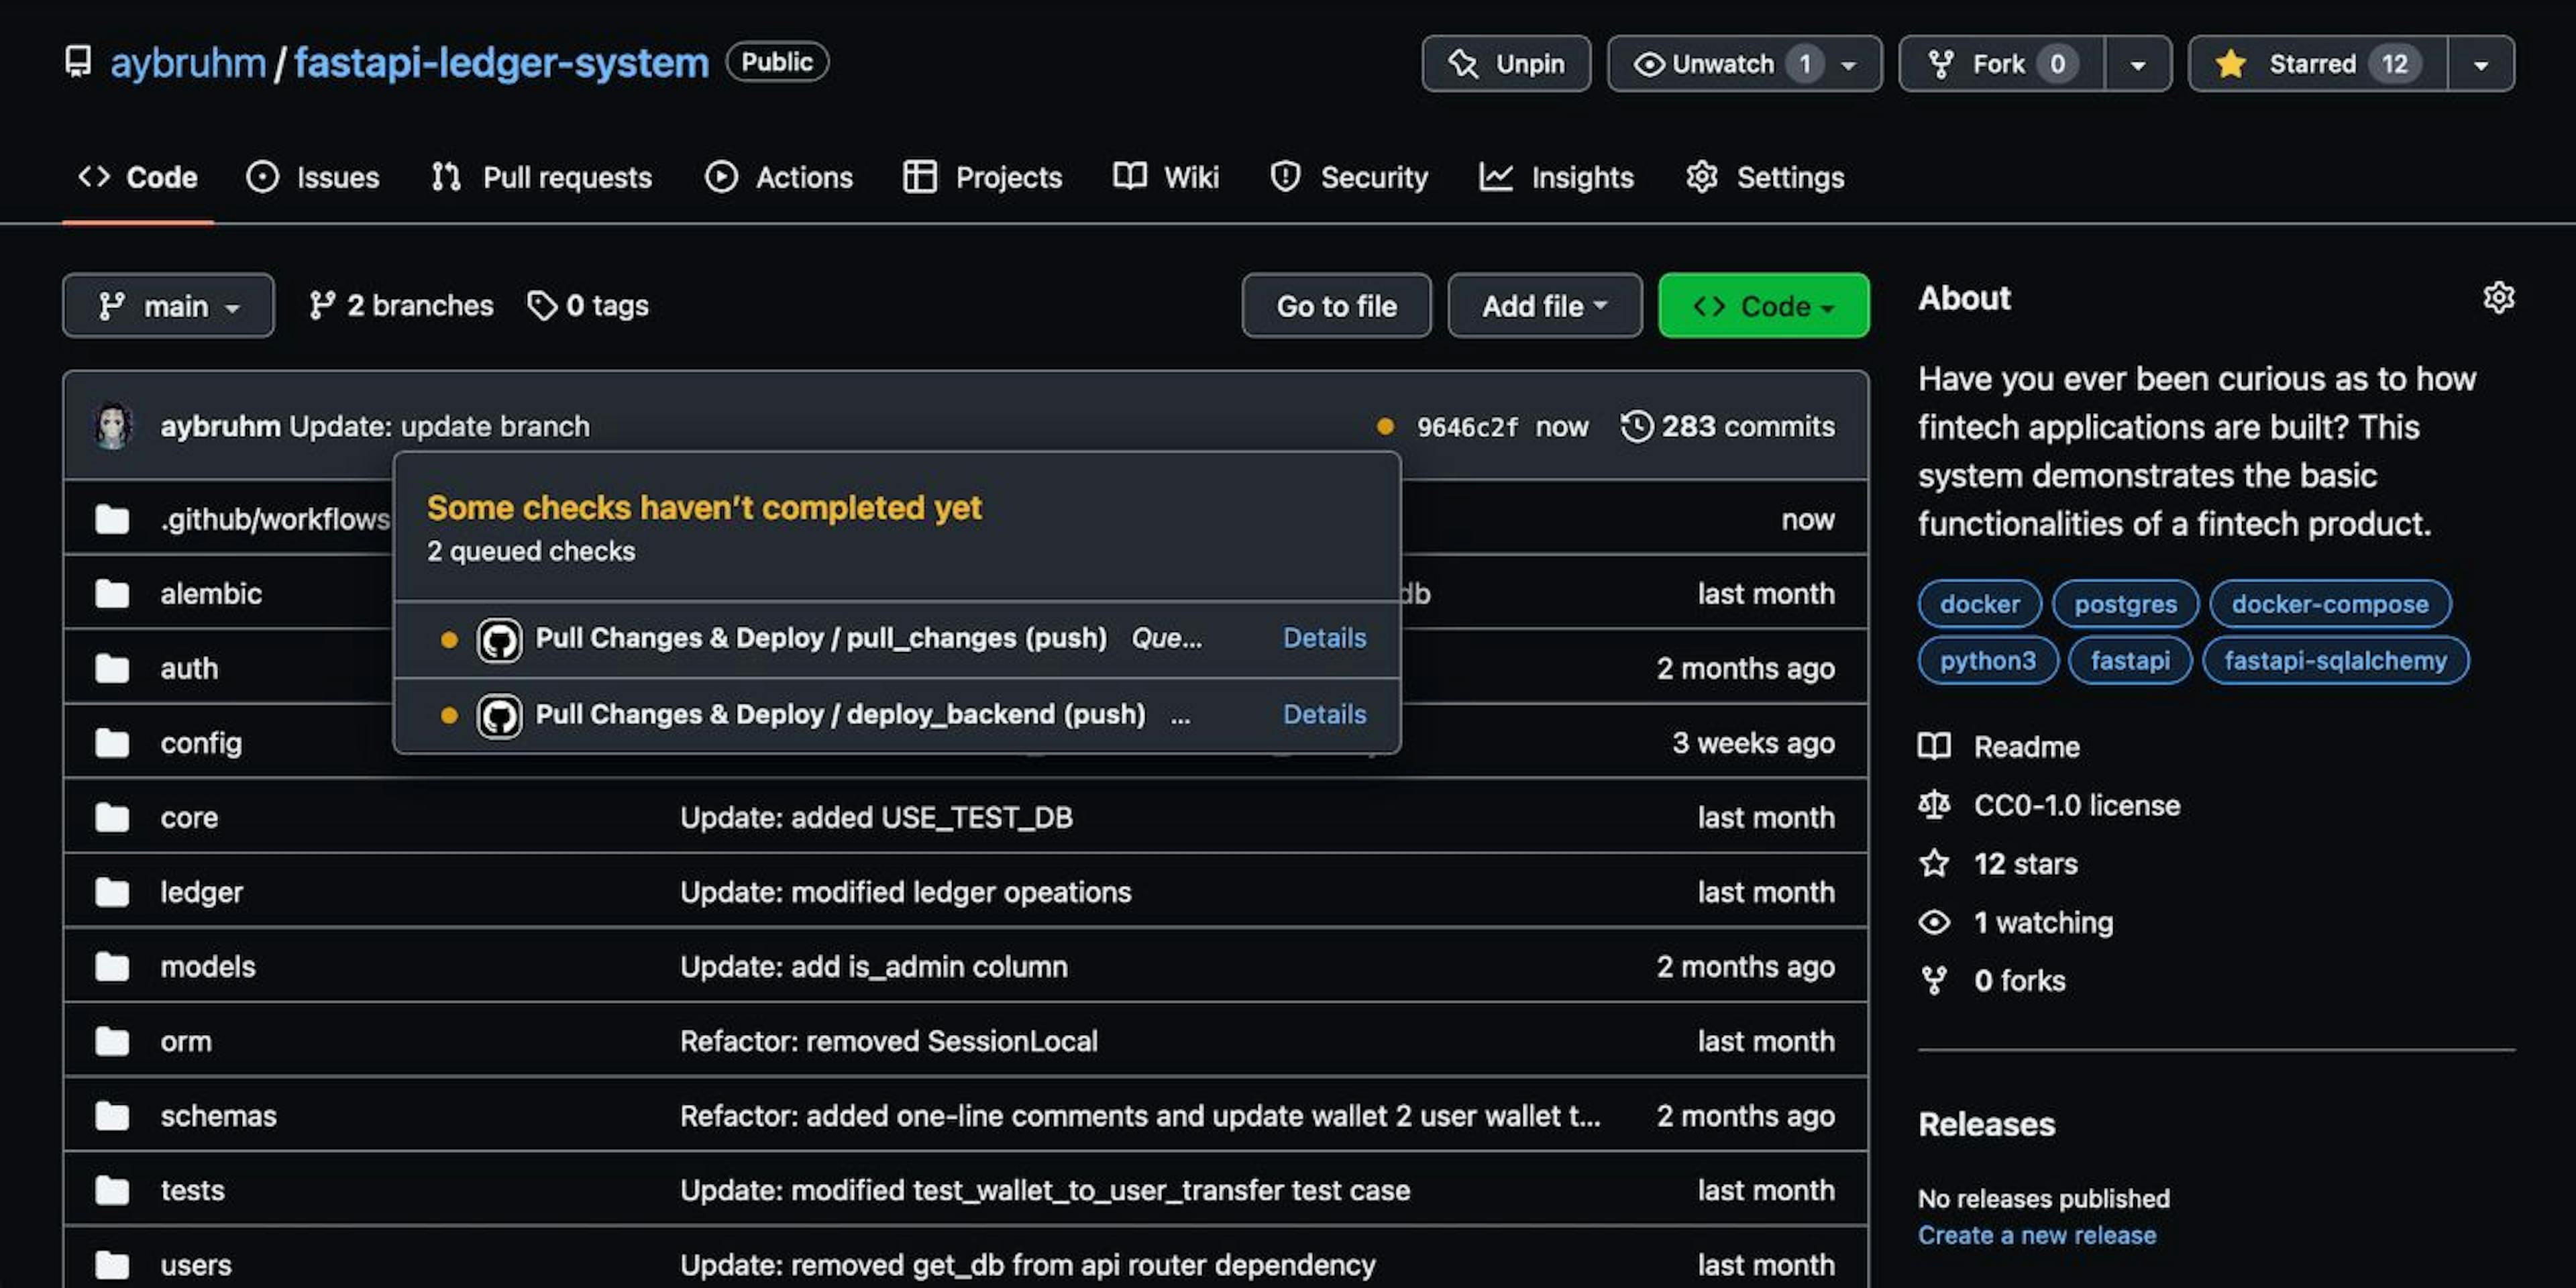Click the core folder icon
The image size is (2576, 1288).
click(x=112, y=817)
